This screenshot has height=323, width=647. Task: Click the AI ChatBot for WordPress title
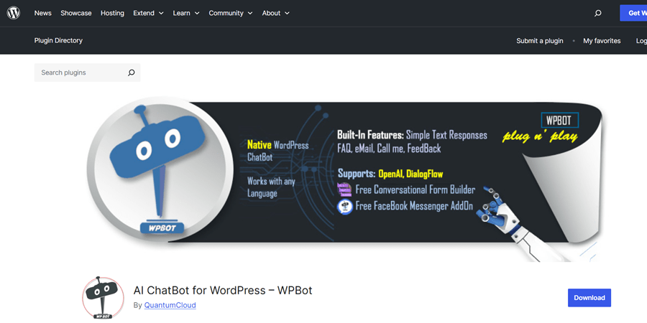click(x=223, y=290)
